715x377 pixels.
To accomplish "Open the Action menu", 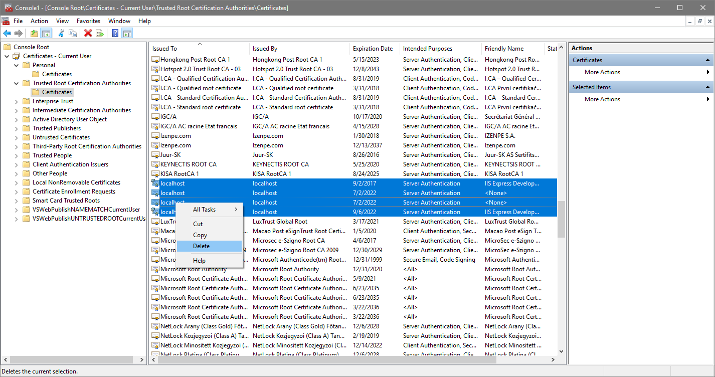I will tap(39, 21).
